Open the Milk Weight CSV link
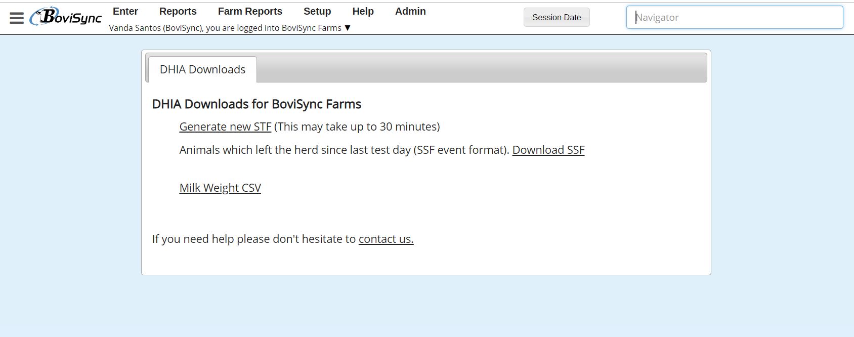 click(220, 188)
